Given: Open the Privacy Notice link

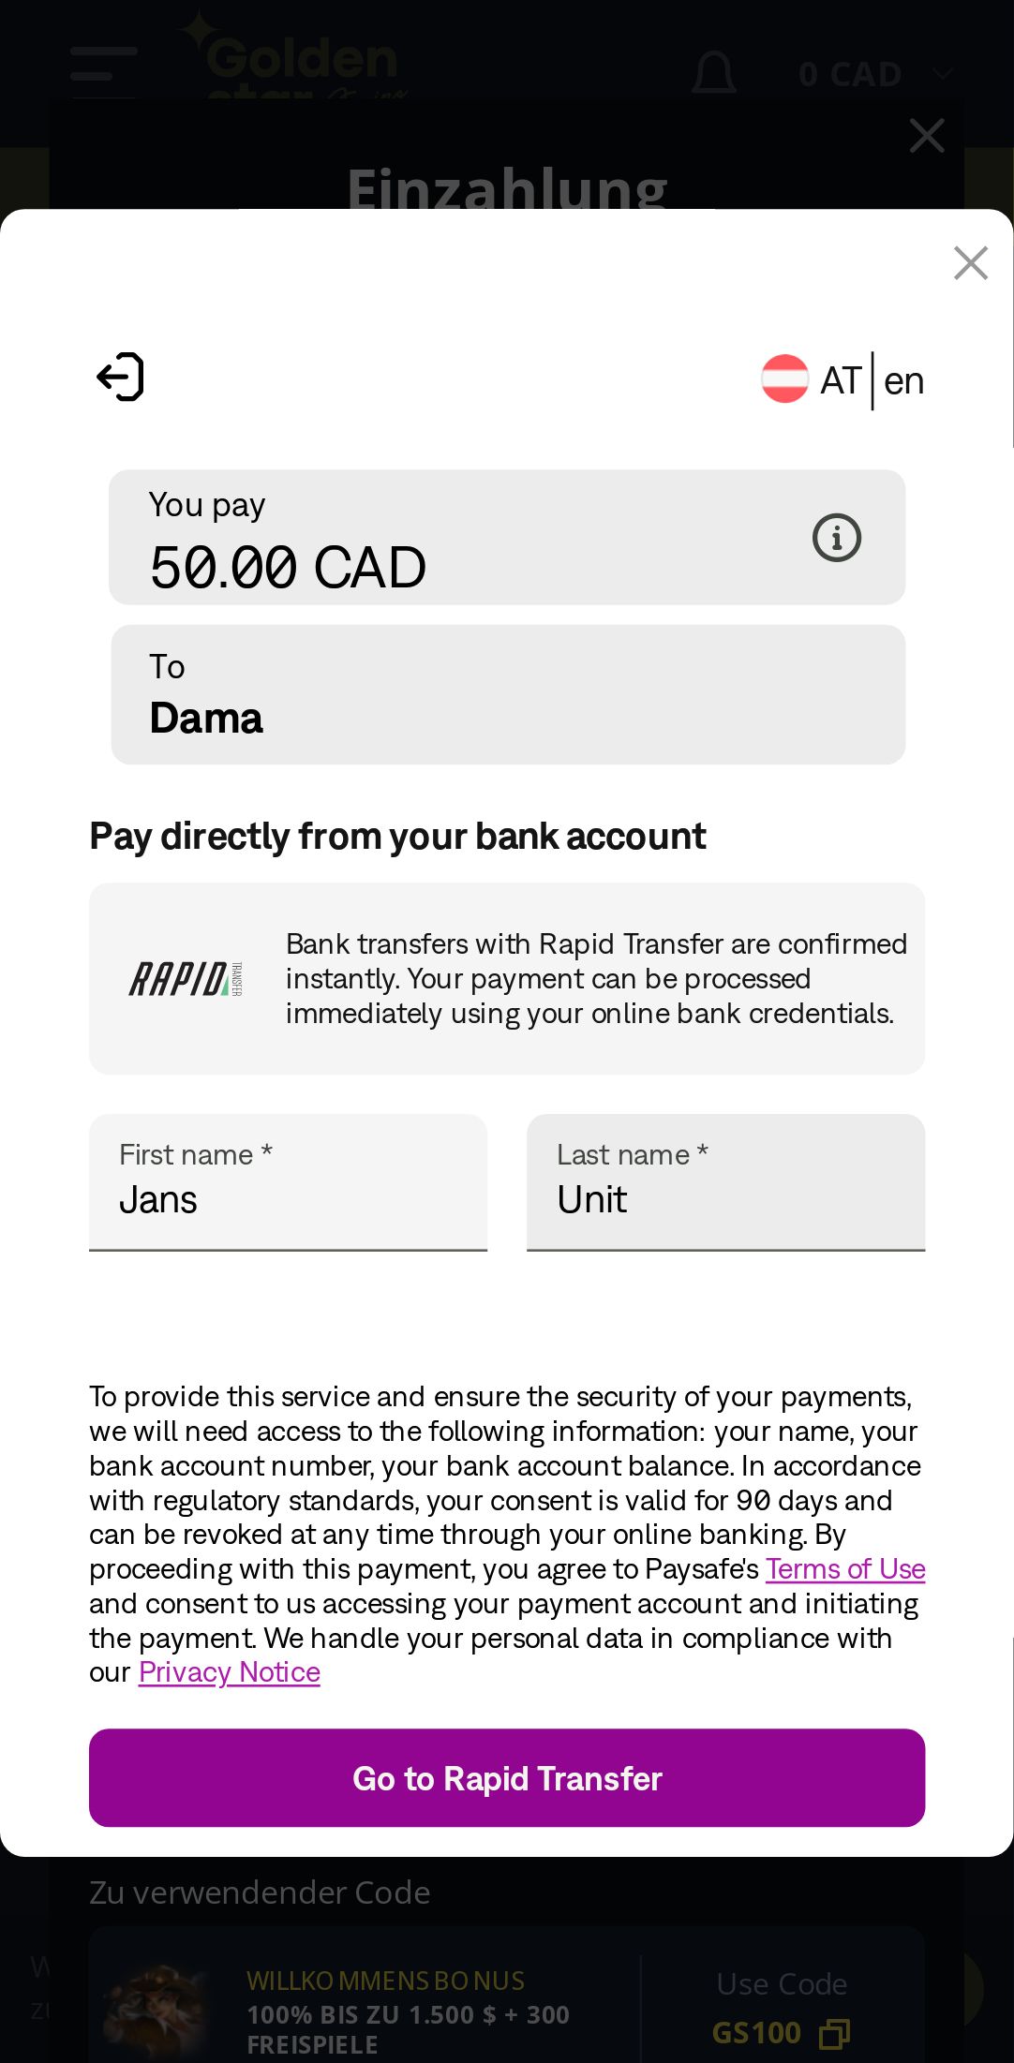Looking at the screenshot, I should point(230,1672).
